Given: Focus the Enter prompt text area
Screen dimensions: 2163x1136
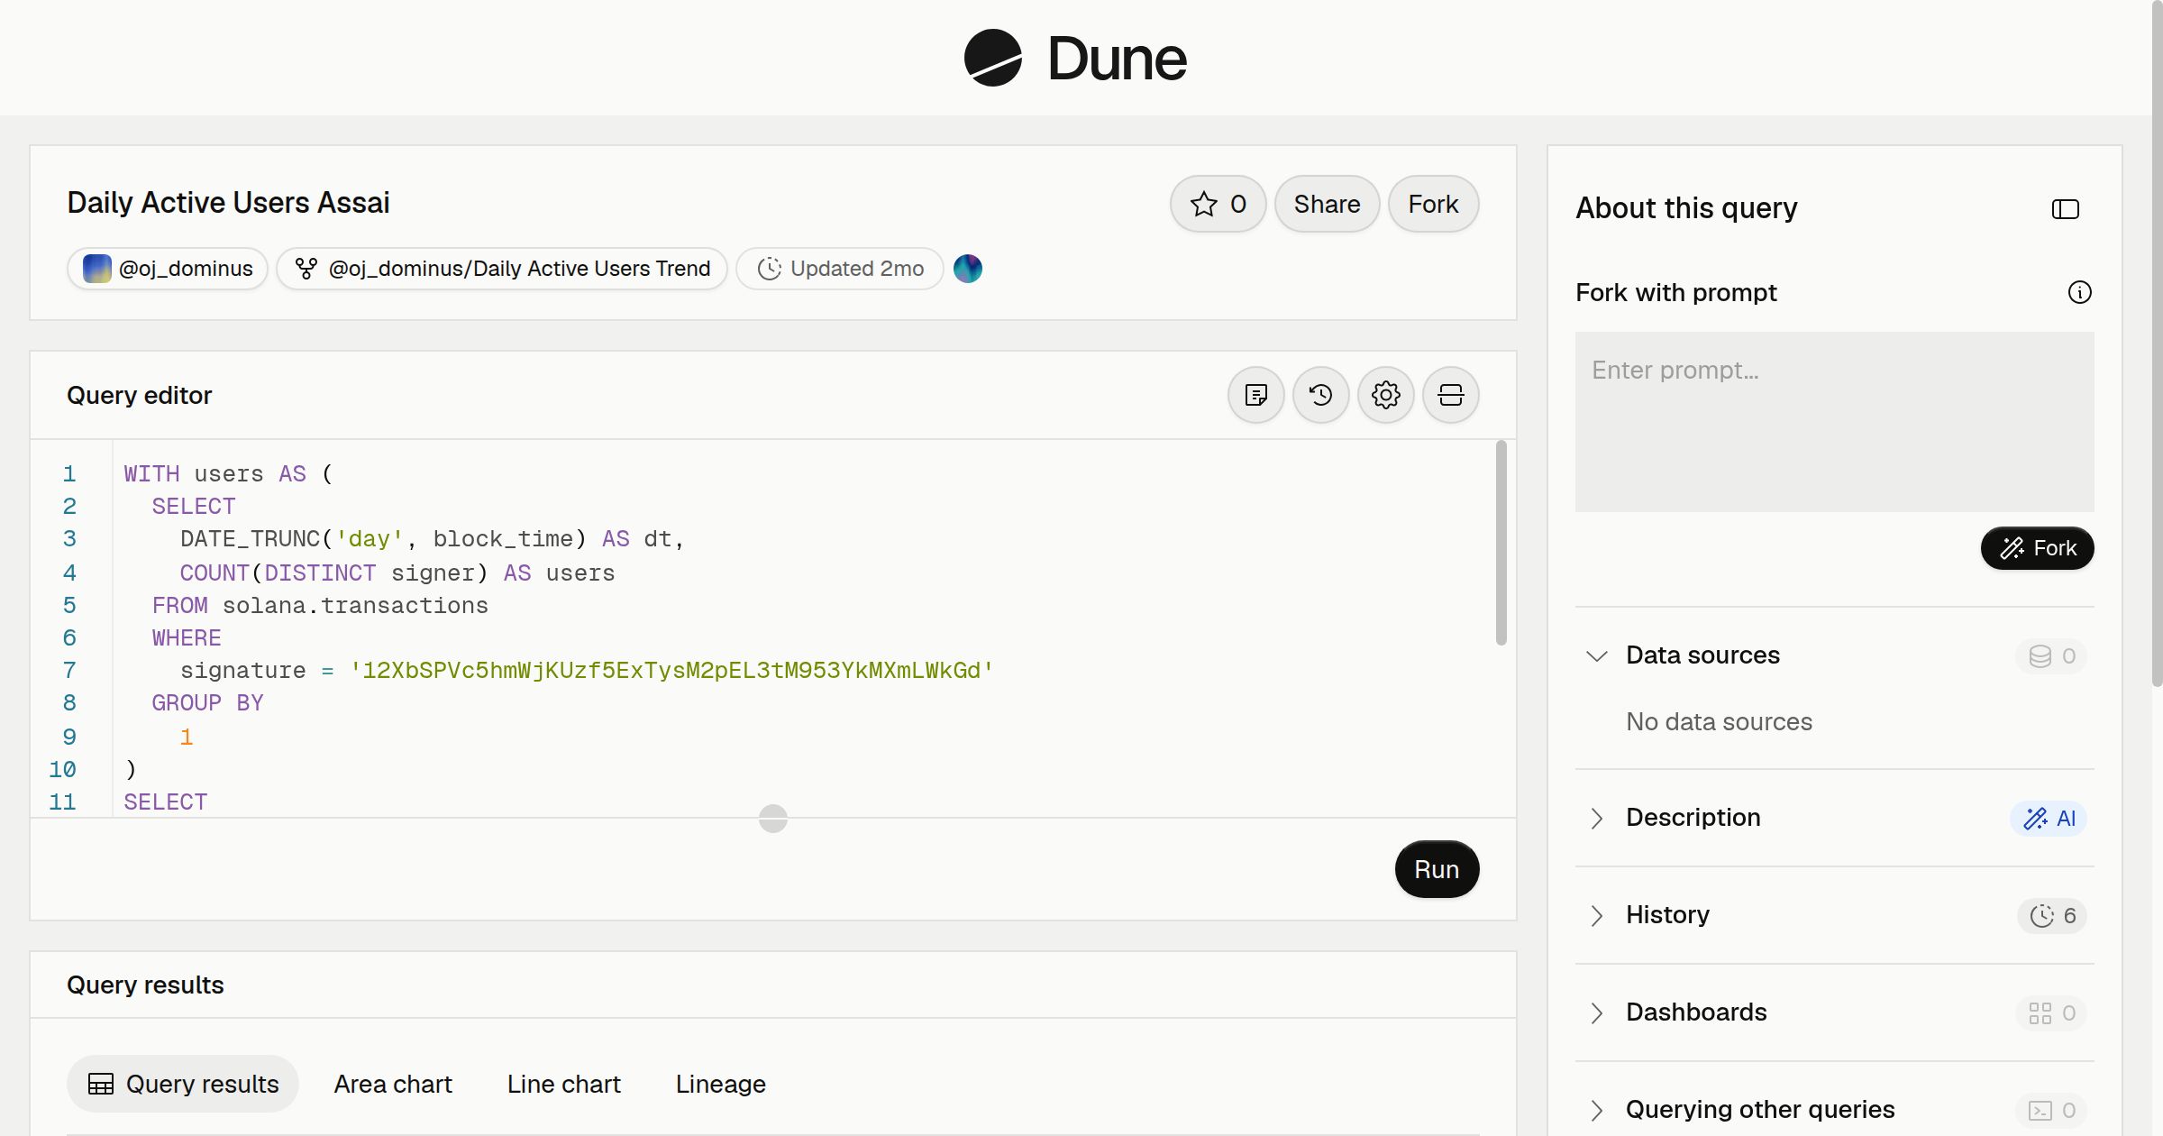Looking at the screenshot, I should pyautogui.click(x=1834, y=422).
